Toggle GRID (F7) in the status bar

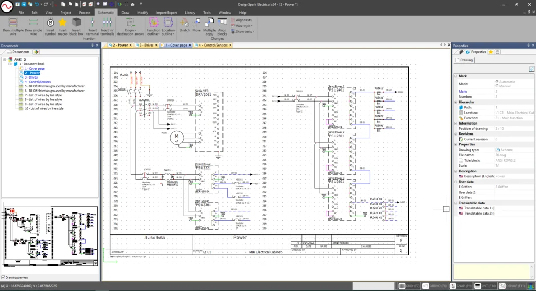point(409,286)
